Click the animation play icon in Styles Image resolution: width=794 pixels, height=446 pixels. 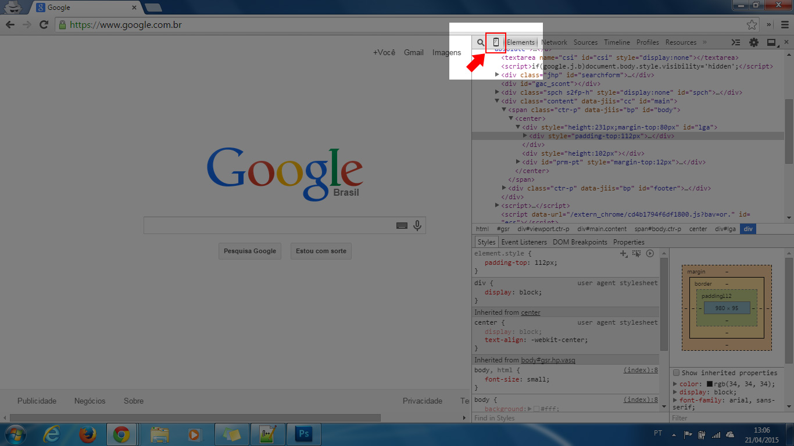tap(650, 254)
